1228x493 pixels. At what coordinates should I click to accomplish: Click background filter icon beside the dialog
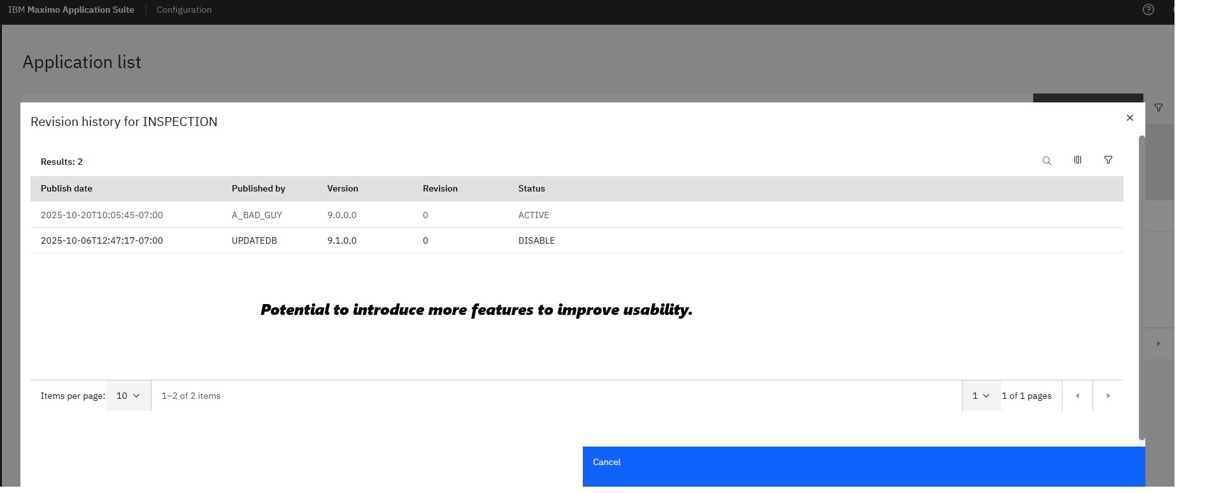1159,108
